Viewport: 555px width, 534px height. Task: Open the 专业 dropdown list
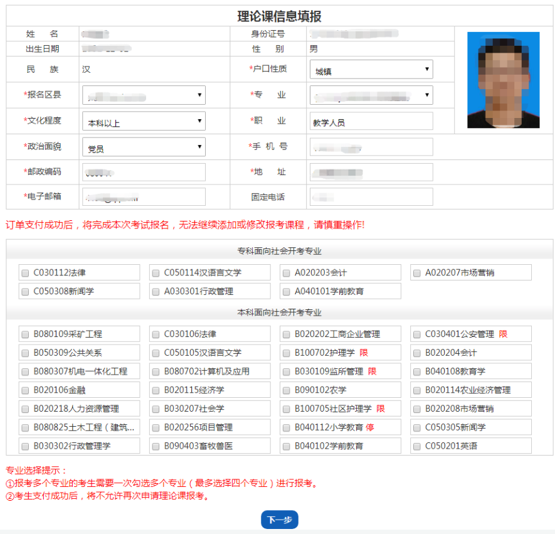371,95
